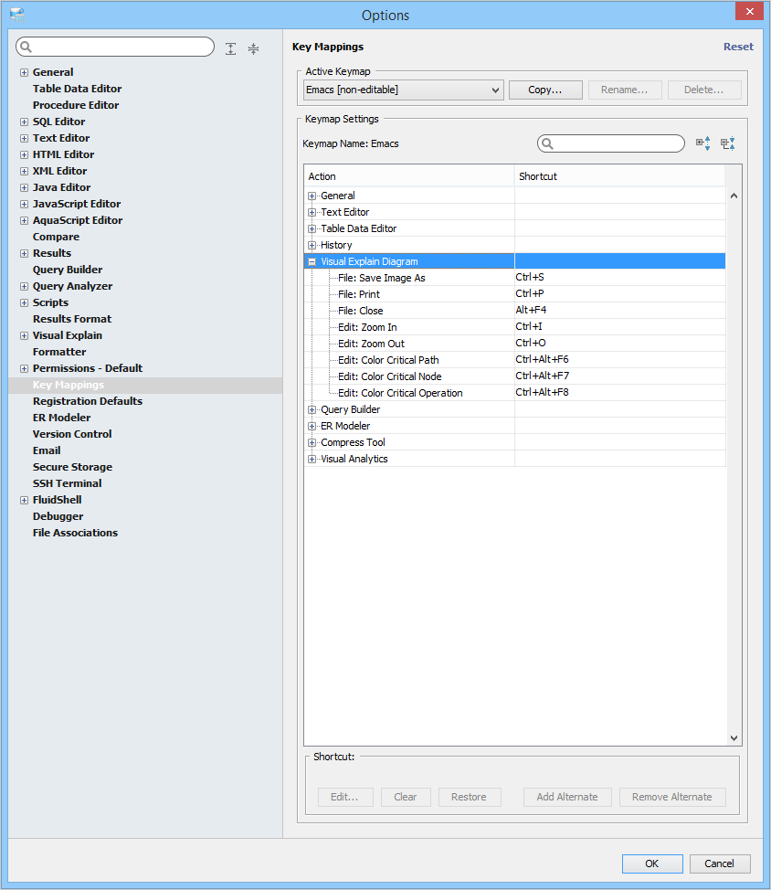Focus the options search field
The width and height of the screenshot is (771, 890).
coord(115,47)
